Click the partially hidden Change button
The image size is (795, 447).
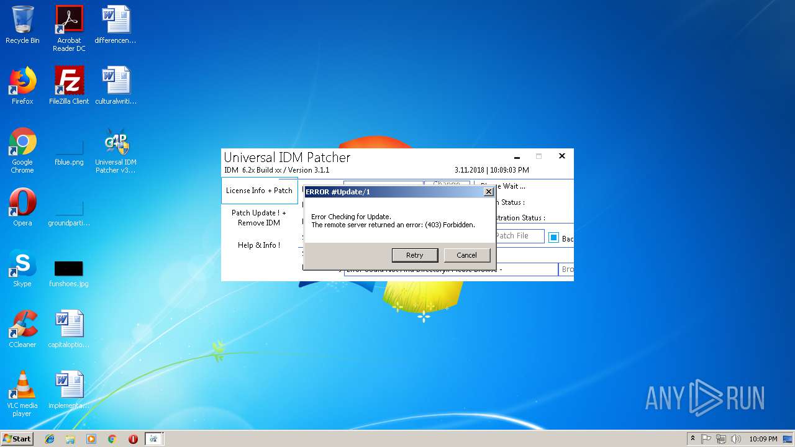tap(446, 183)
